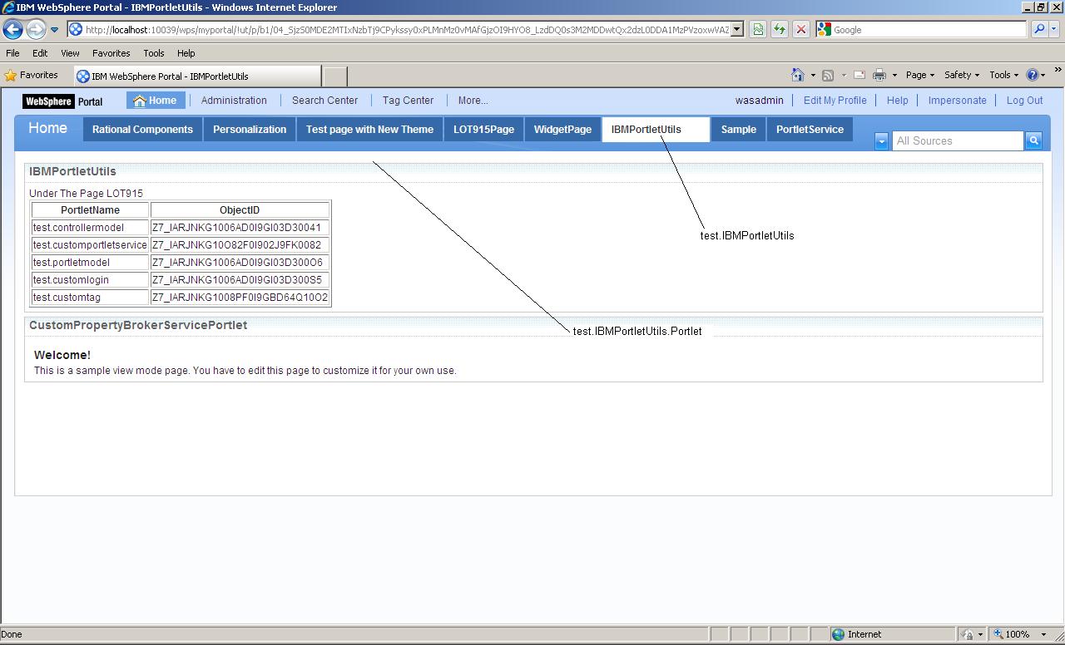Open search provider options dropdown
The width and height of the screenshot is (1065, 645).
click(x=1054, y=30)
